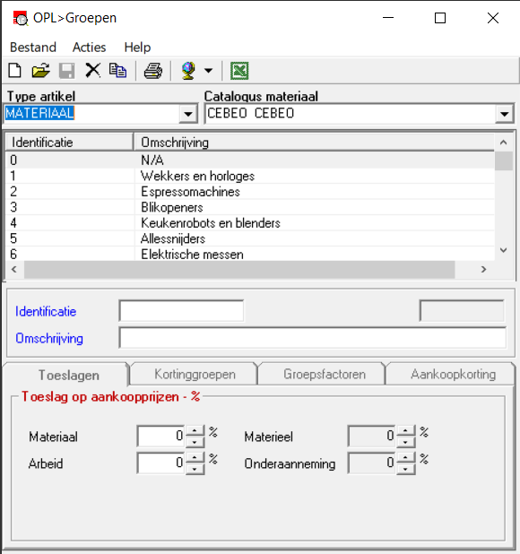This screenshot has height=554, width=520.
Task: Click the Copy icon in the toolbar
Action: click(x=118, y=70)
